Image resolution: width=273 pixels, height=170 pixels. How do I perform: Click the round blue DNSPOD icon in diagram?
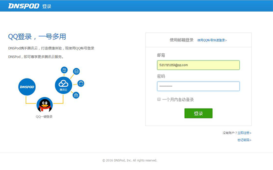pos(27,87)
